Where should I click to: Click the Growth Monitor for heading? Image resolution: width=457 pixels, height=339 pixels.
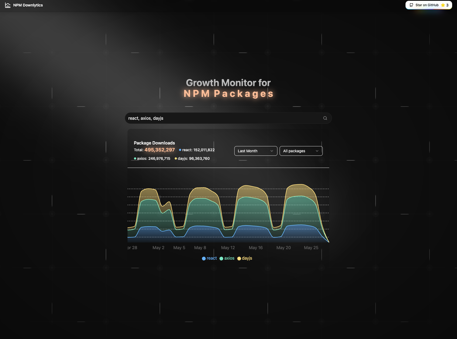coord(228,83)
